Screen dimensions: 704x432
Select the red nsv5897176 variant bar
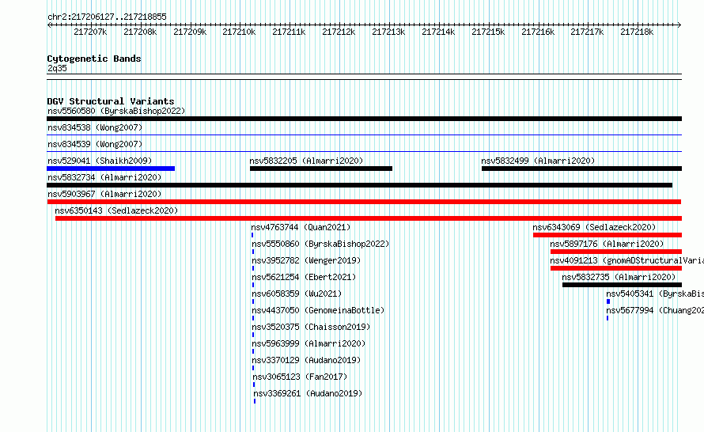616,252
